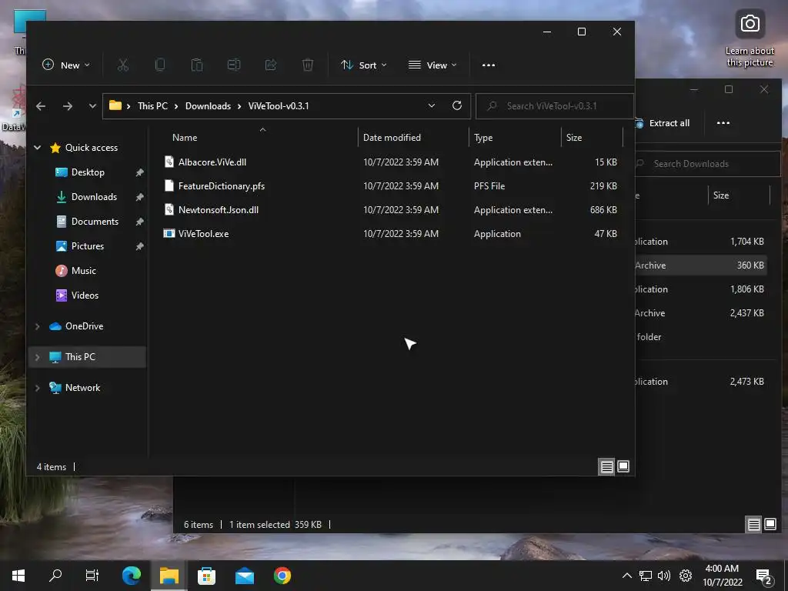
Task: Launch Google Chrome from taskbar
Action: 282,576
